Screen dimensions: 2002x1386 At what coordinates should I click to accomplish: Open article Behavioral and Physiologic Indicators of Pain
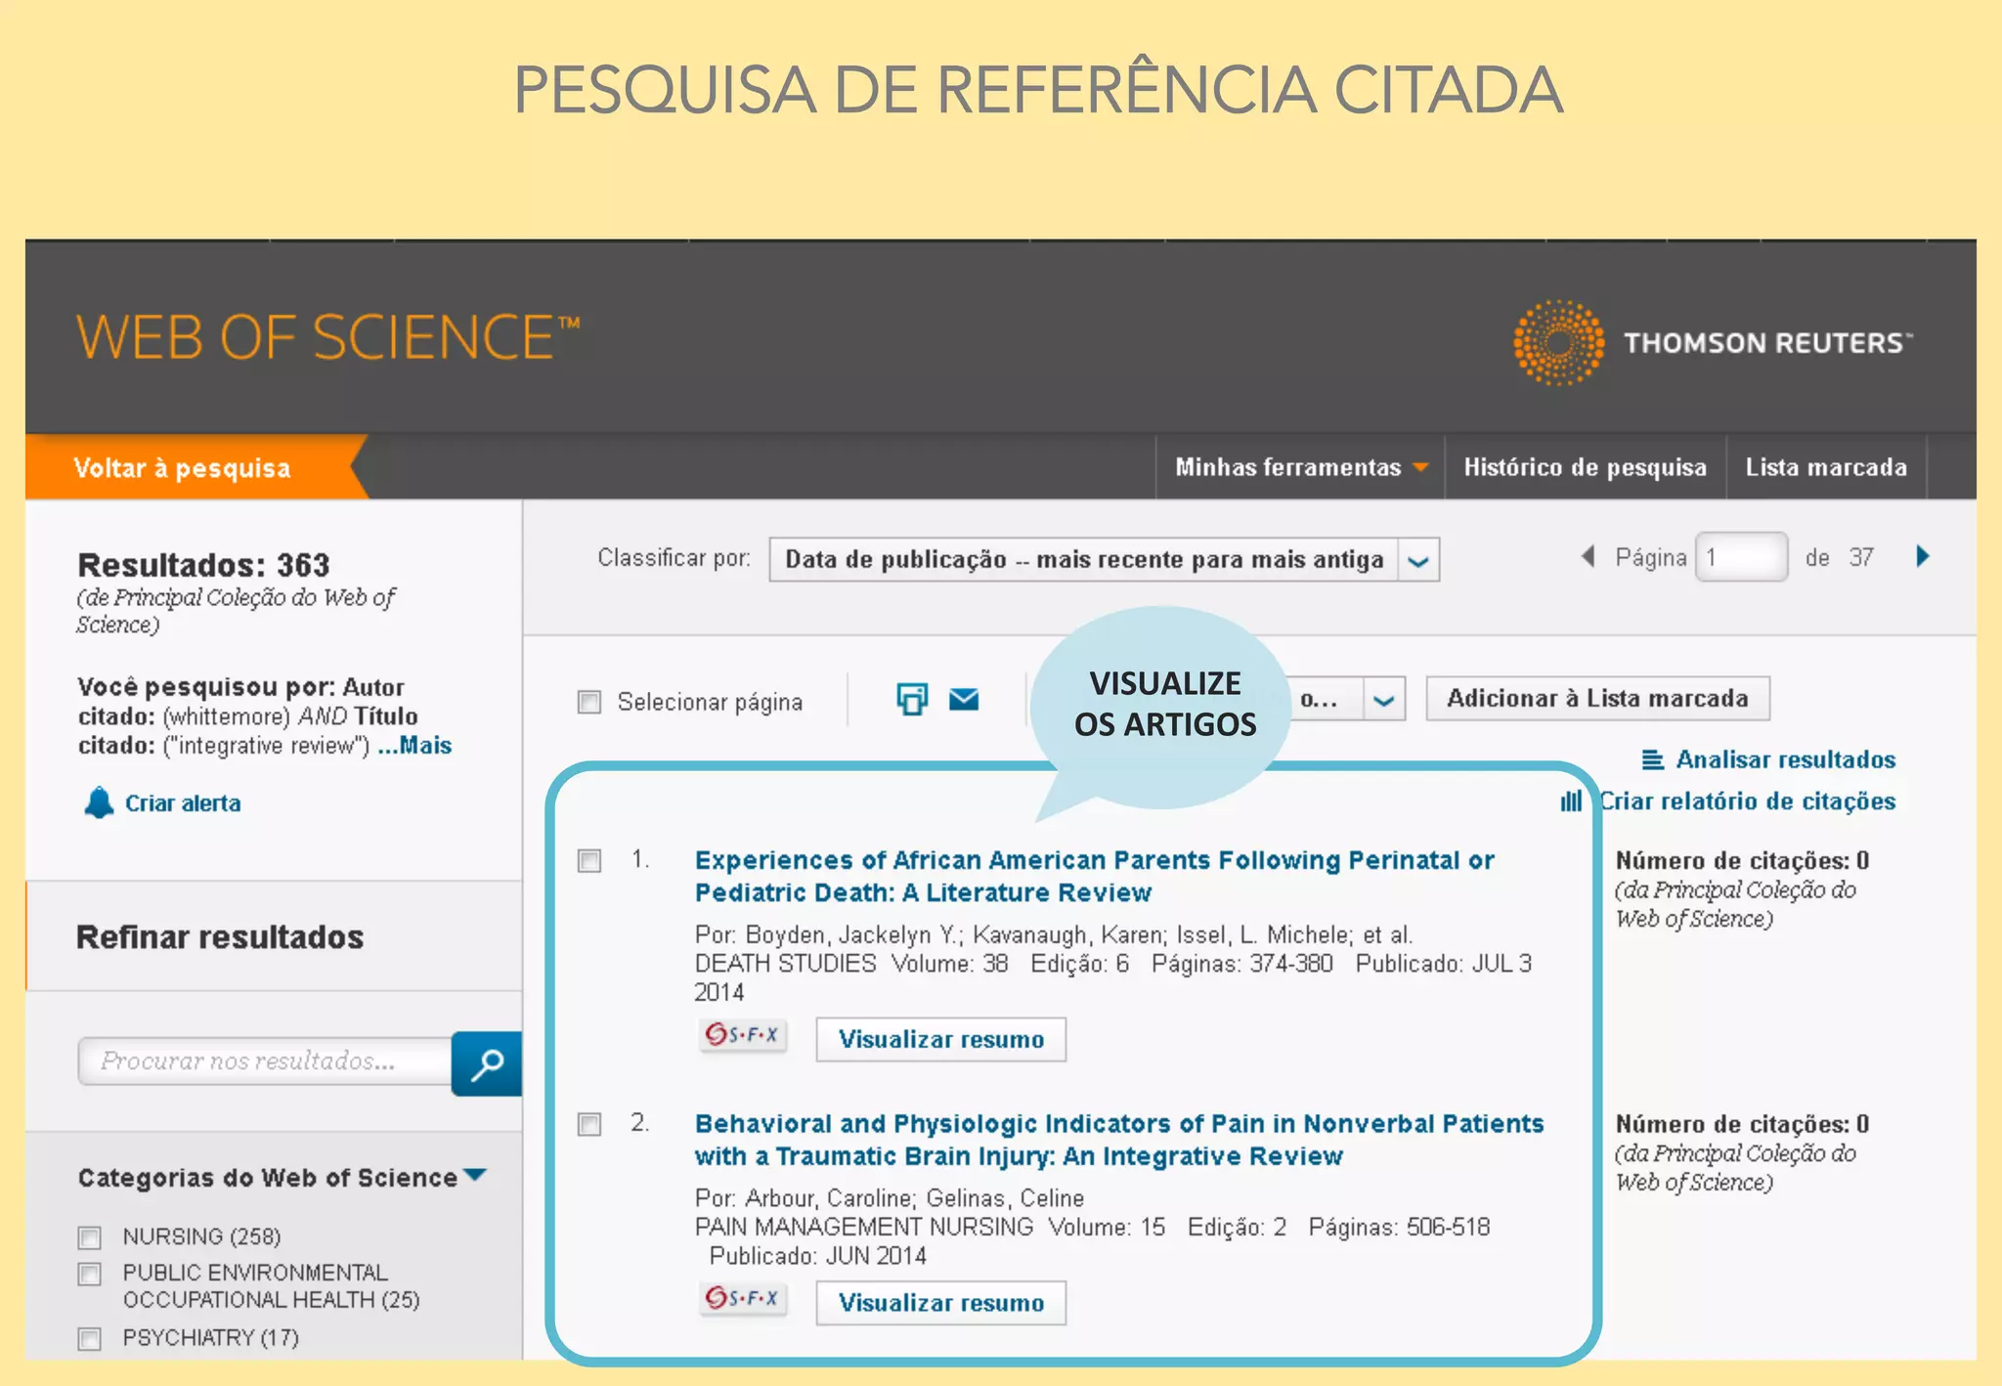(1119, 1140)
